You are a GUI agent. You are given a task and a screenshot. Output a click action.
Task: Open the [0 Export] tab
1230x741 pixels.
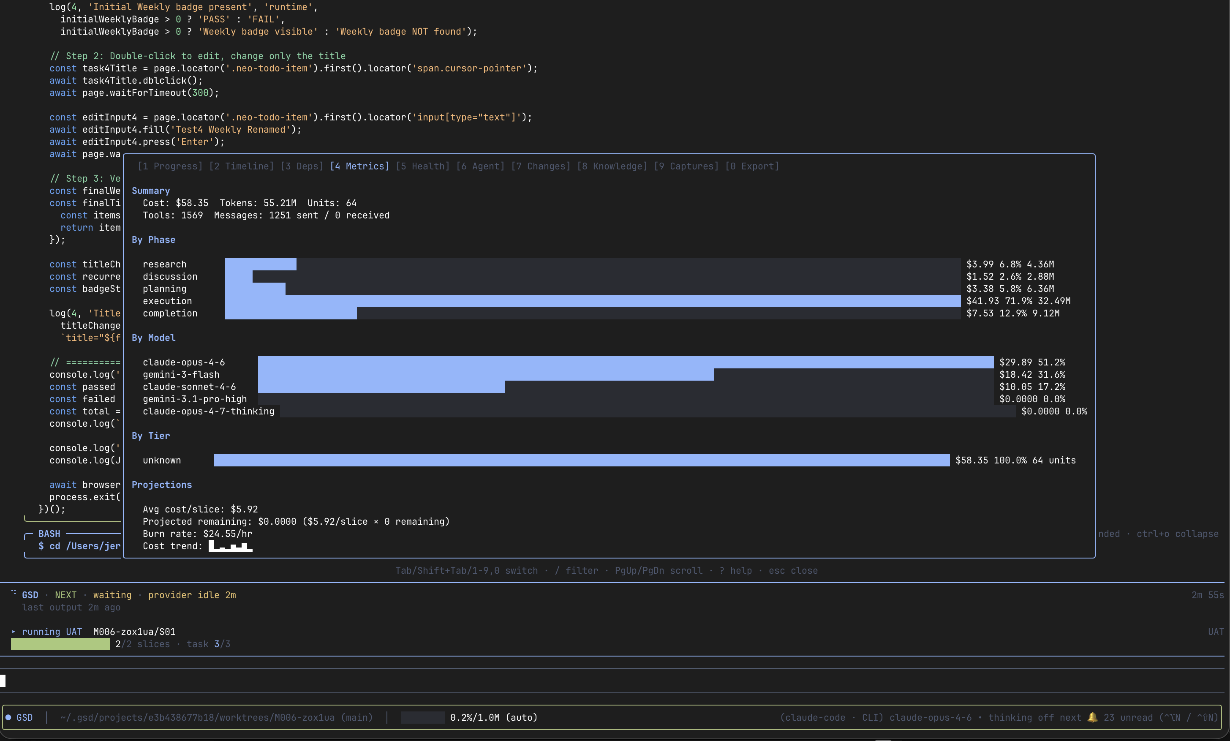pyautogui.click(x=752, y=166)
